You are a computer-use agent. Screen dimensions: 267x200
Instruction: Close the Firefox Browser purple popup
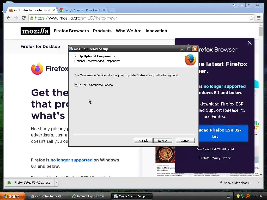point(250,43)
